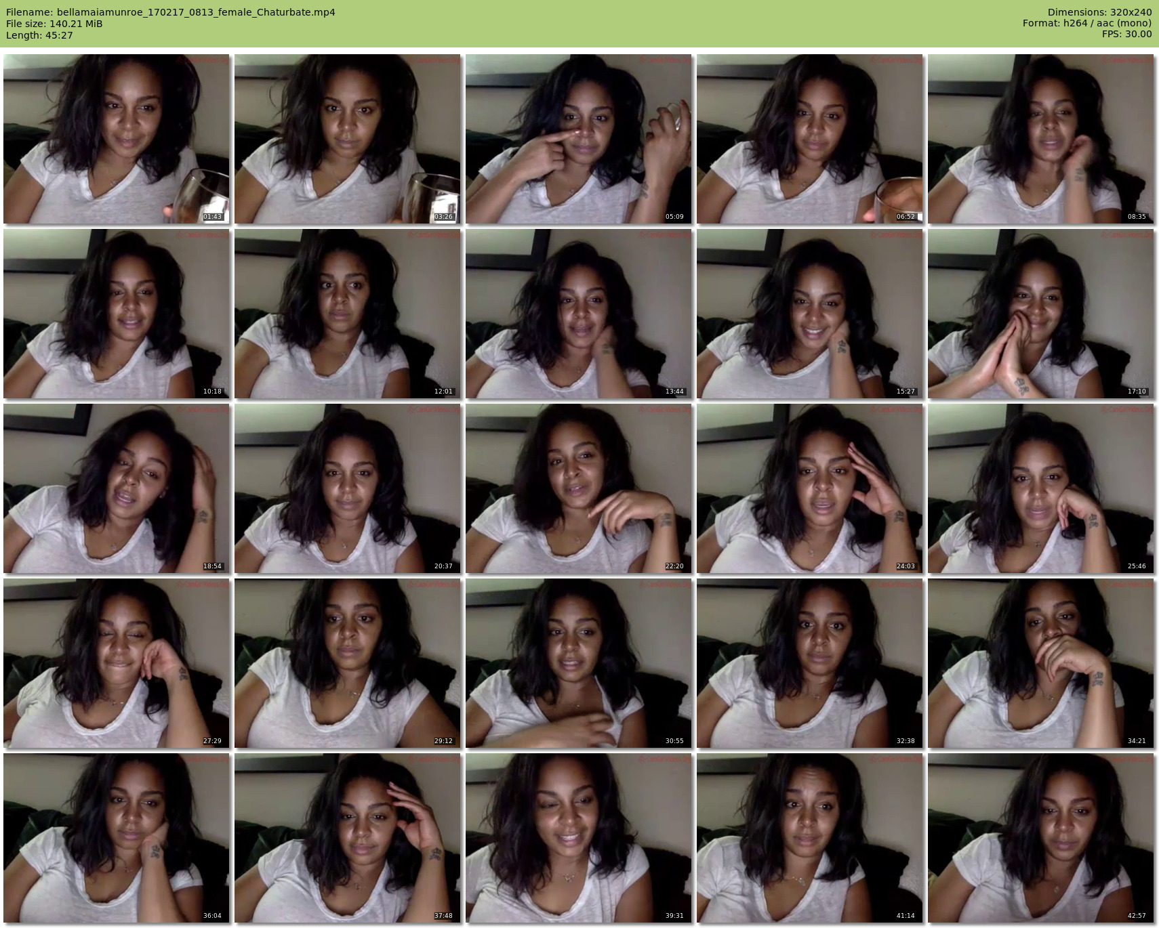Select the thumbnail timestamped 05:09
The height and width of the screenshot is (928, 1159).
click(x=579, y=139)
